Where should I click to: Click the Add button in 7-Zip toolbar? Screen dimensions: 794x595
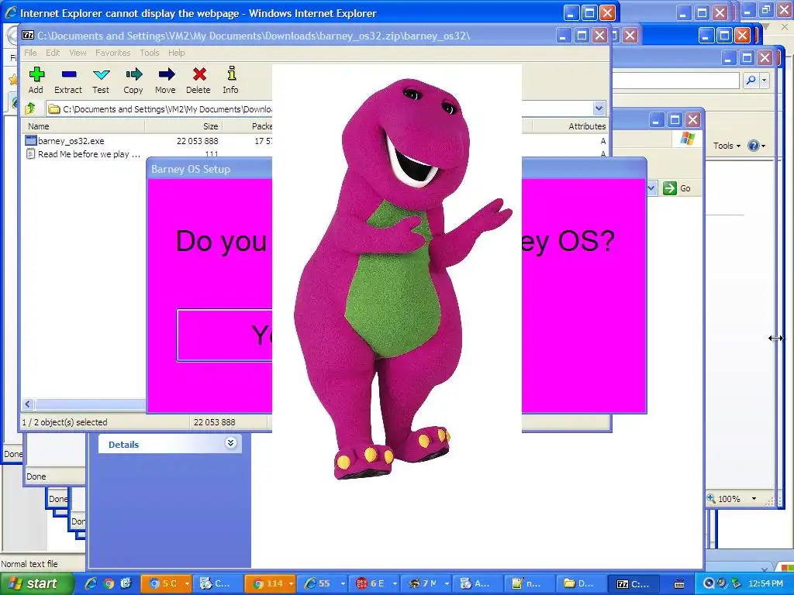tap(36, 80)
